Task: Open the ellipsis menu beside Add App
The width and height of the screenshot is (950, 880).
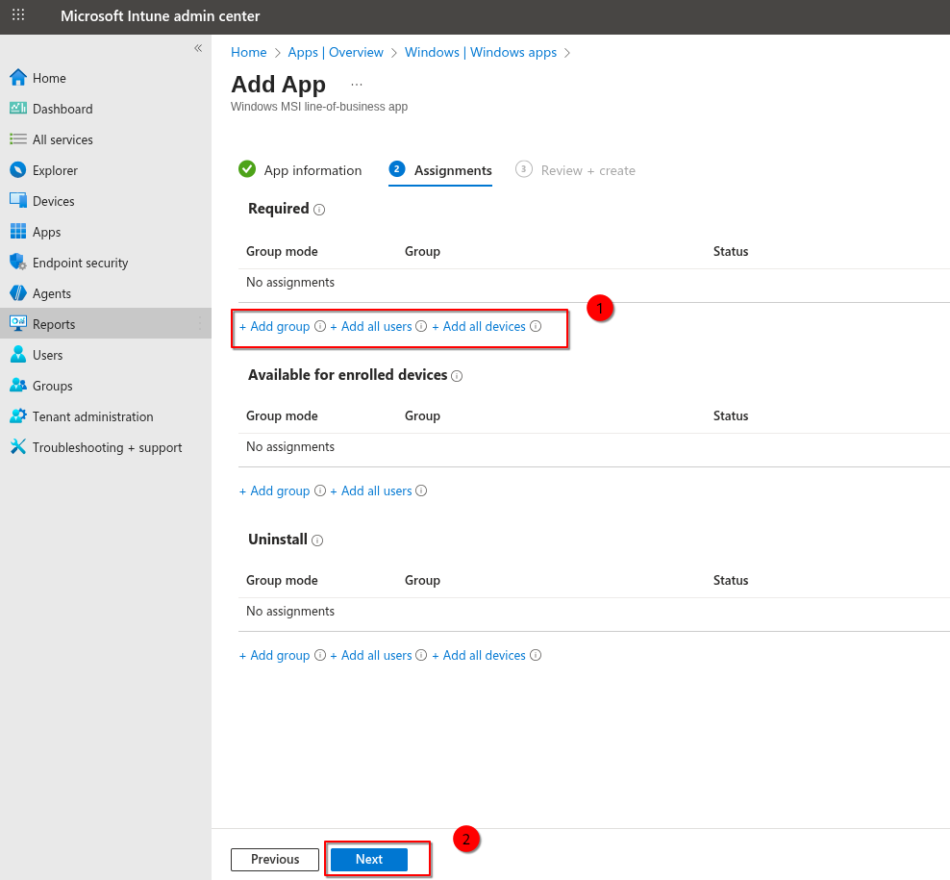Action: (357, 85)
